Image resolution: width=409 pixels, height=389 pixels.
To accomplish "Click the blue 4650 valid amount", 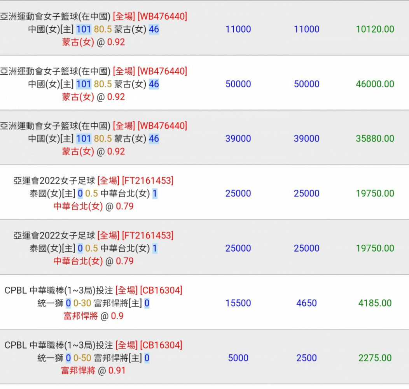I will [x=306, y=303].
